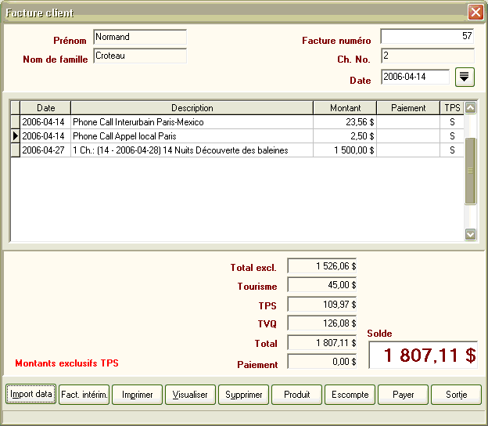Click the Import data button

[x=32, y=395]
